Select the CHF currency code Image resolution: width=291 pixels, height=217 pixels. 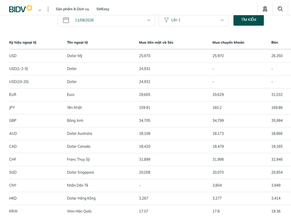pyautogui.click(x=13, y=160)
